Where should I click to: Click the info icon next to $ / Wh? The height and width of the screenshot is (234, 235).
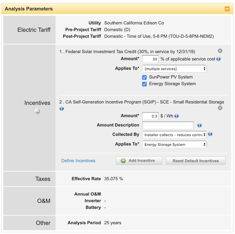click(177, 116)
